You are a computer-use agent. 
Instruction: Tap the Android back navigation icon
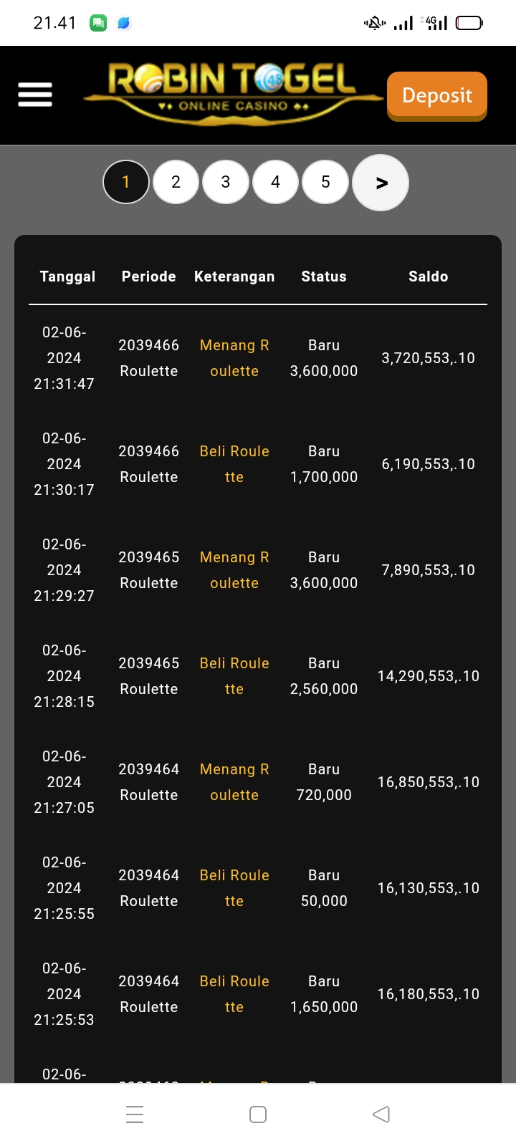[381, 1114]
